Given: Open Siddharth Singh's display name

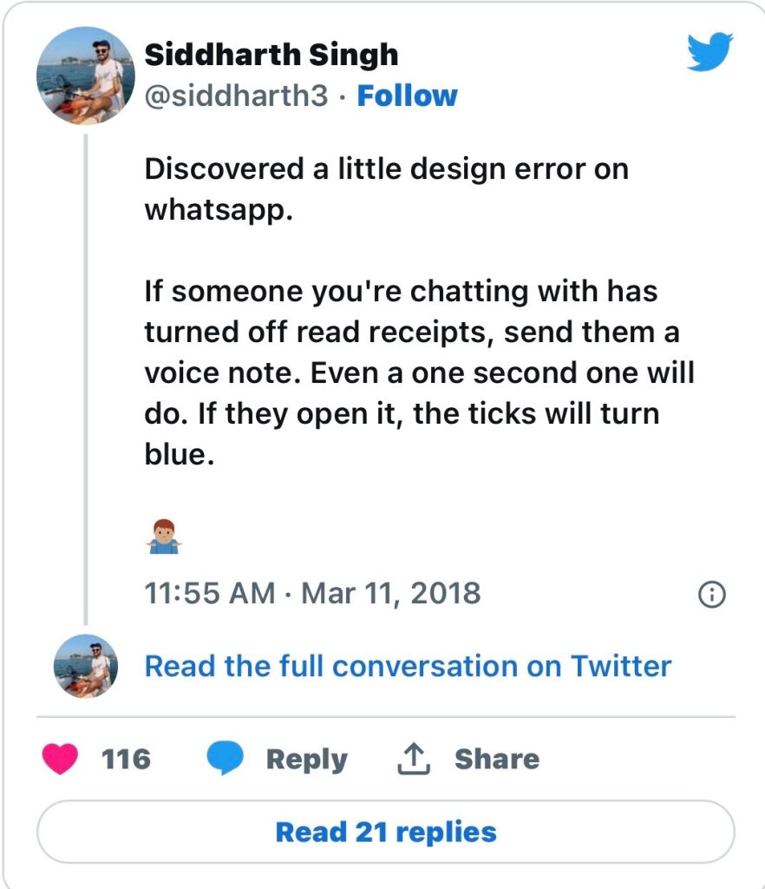Looking at the screenshot, I should click(271, 54).
